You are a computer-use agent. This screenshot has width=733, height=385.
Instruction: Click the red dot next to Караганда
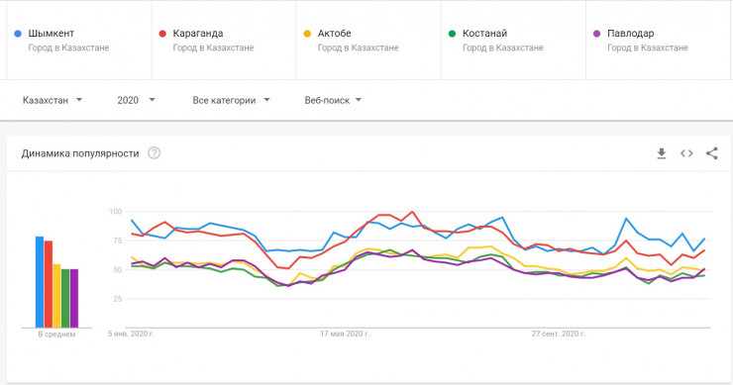162,34
